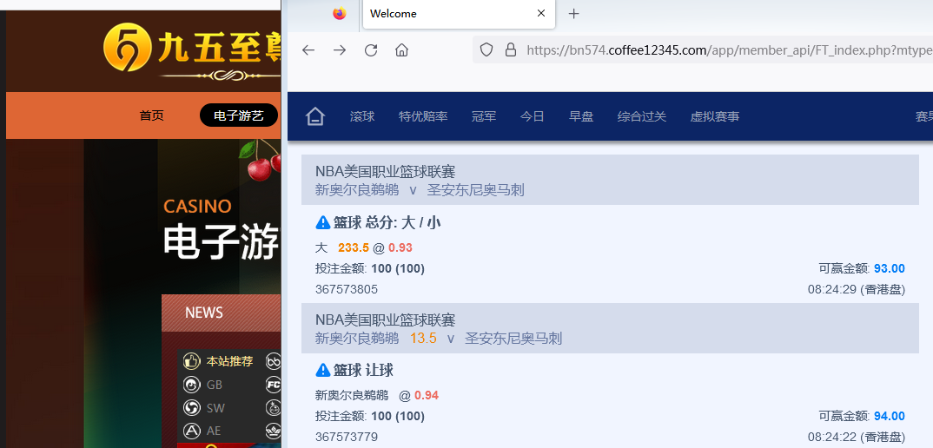This screenshot has width=933, height=448.
Task: Click 可赢金额 93.00 value
Action: (890, 269)
